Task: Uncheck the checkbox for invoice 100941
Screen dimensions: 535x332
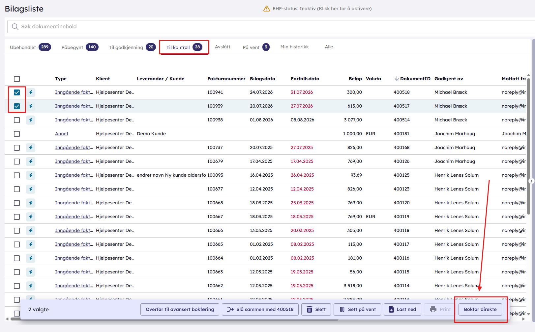Action: (x=17, y=92)
